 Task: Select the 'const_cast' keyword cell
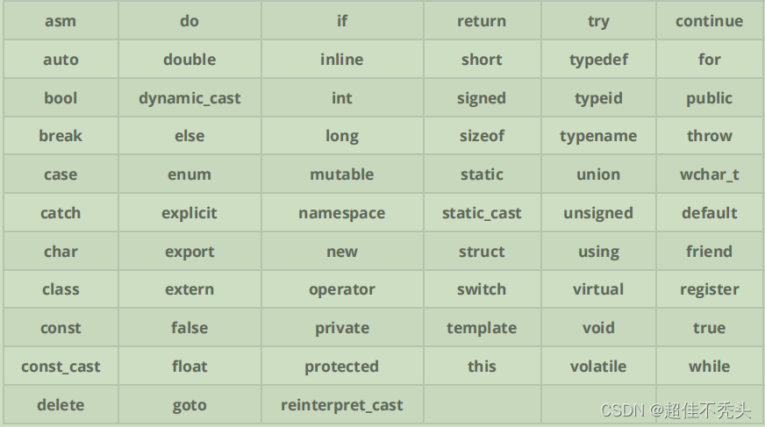61,367
